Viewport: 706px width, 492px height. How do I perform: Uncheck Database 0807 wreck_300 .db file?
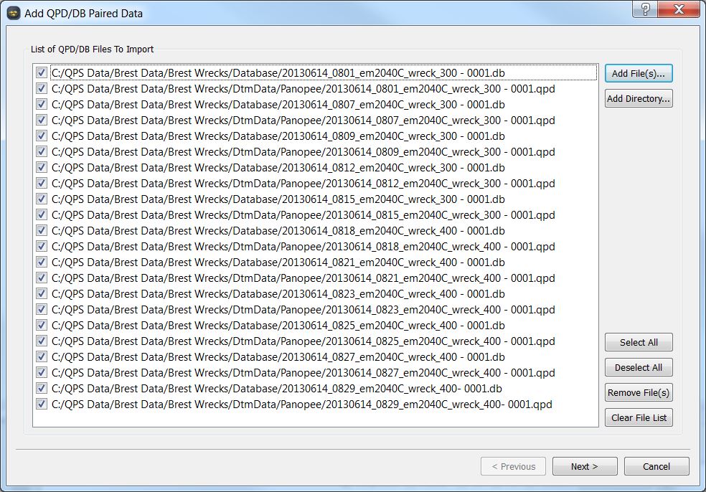[x=42, y=104]
